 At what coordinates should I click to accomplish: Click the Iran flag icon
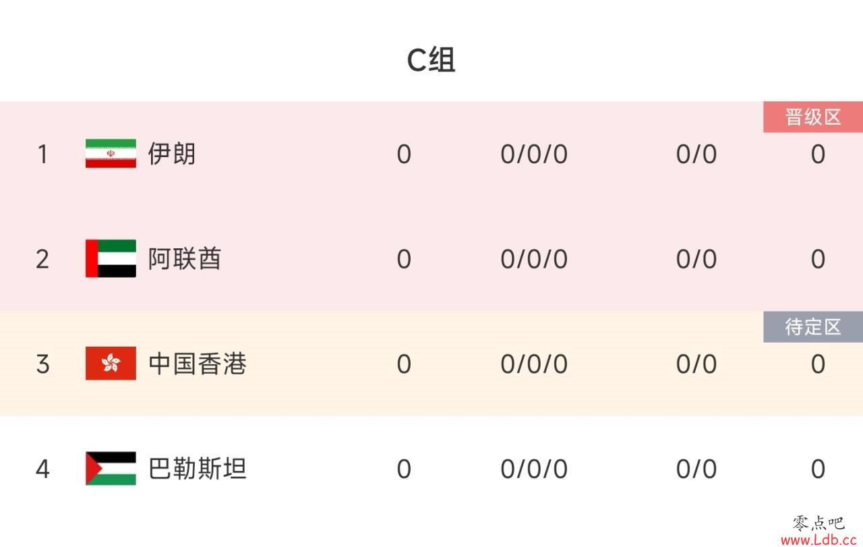click(x=111, y=154)
